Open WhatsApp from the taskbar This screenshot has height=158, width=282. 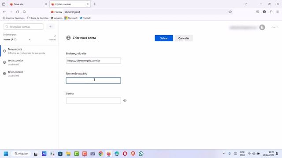point(141,154)
